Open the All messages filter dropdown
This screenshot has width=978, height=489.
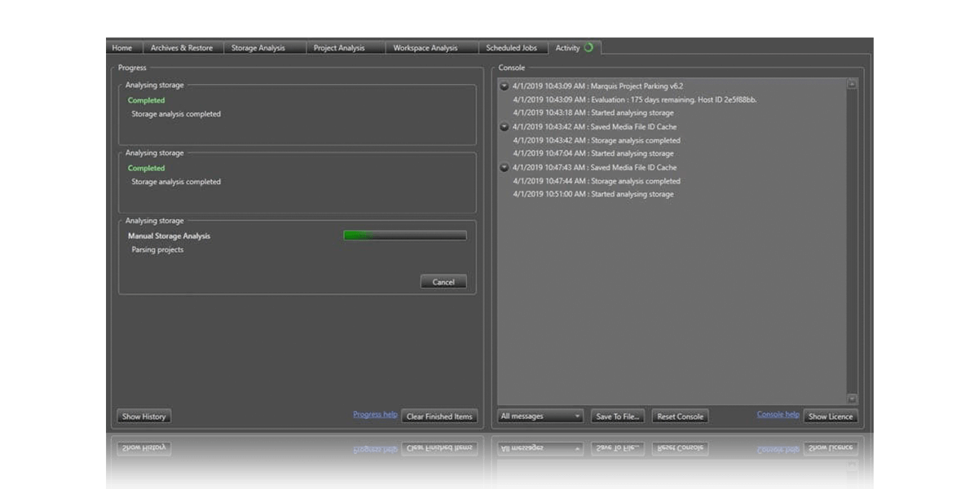click(540, 416)
